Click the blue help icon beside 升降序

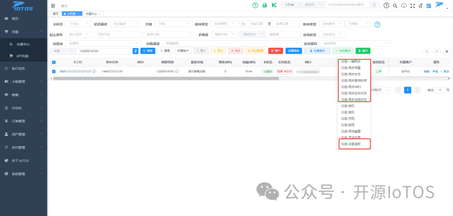pos(377,25)
